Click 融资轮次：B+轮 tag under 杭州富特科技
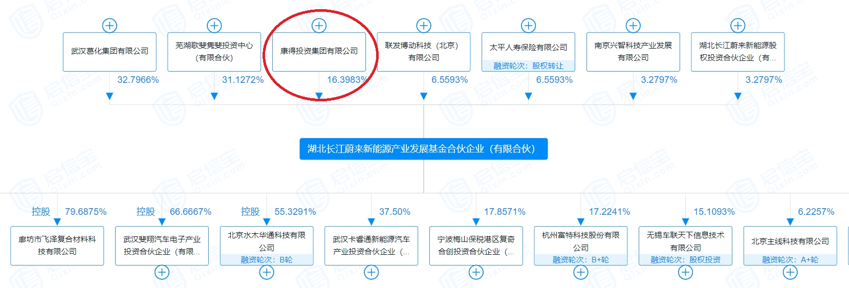 pyautogui.click(x=580, y=260)
